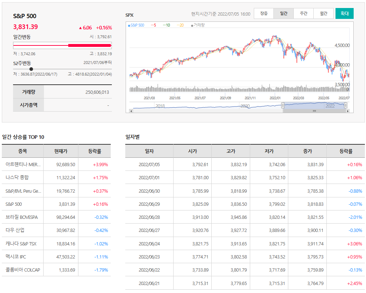Viewport: 366px width, 293px height.
Task: Toggle the 20-day moving average legend
Action: tap(180, 25)
